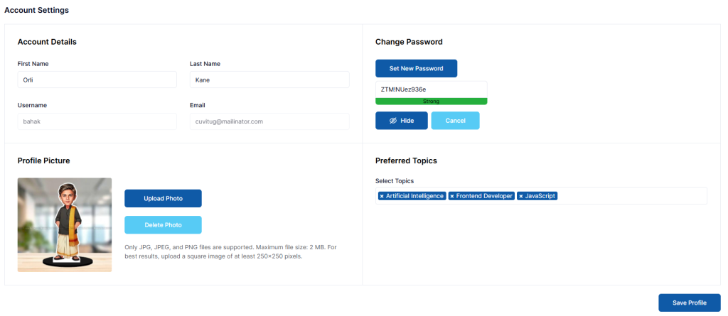728x316 pixels.
Task: Click the Email address field
Action: click(269, 121)
